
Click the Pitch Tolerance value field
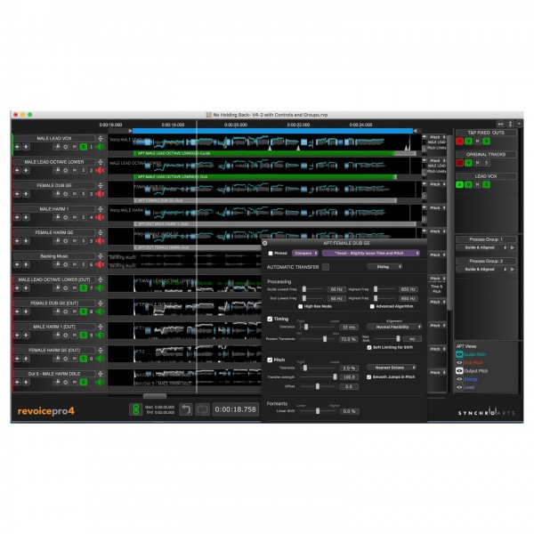pyautogui.click(x=348, y=367)
